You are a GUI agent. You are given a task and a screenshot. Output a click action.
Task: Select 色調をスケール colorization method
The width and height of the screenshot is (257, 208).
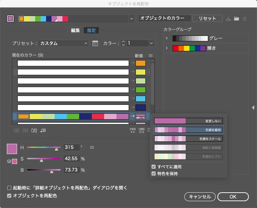tap(188, 139)
